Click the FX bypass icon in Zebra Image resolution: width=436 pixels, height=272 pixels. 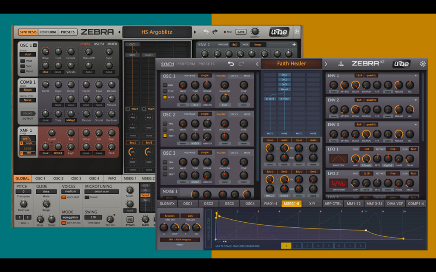130,219
